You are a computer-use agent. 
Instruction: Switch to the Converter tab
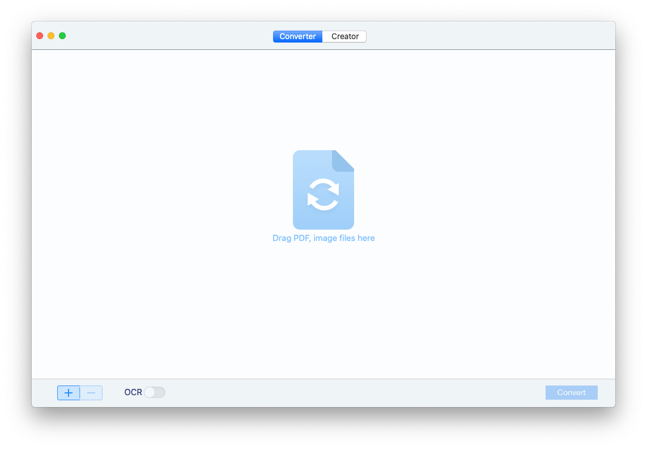297,36
